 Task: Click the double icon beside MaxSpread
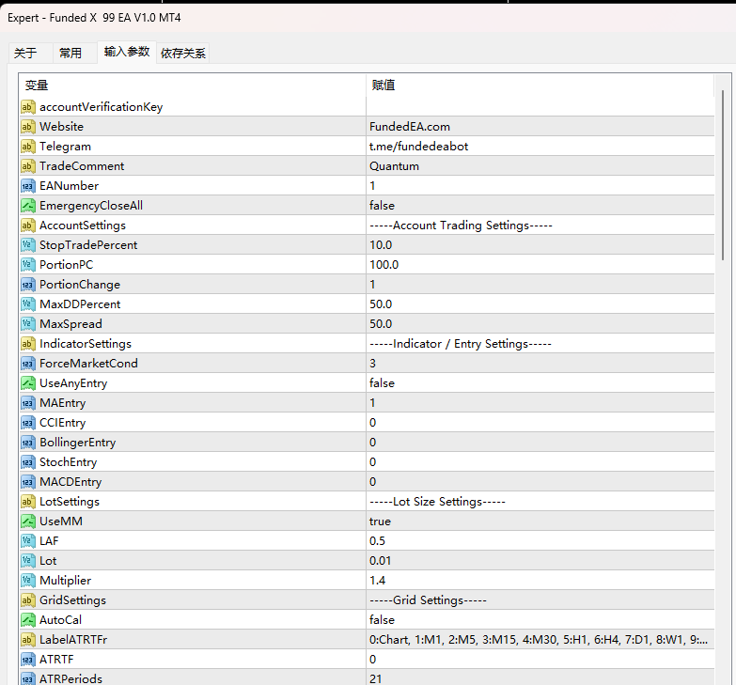point(27,324)
